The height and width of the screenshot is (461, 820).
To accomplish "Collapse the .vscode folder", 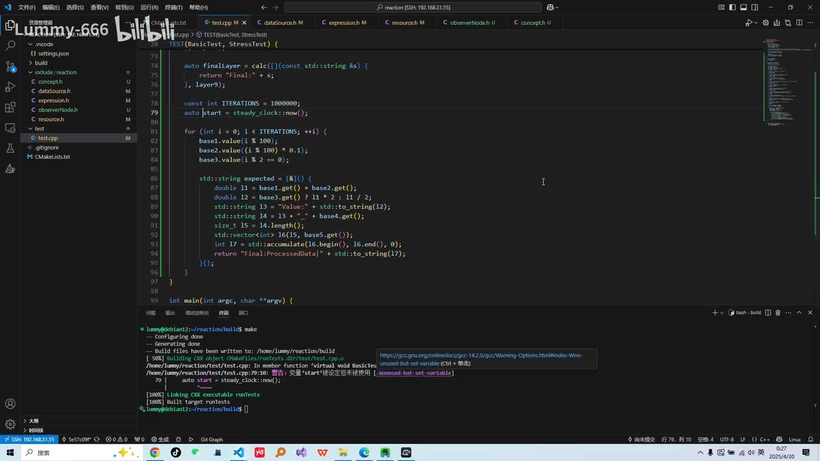I will coord(44,44).
